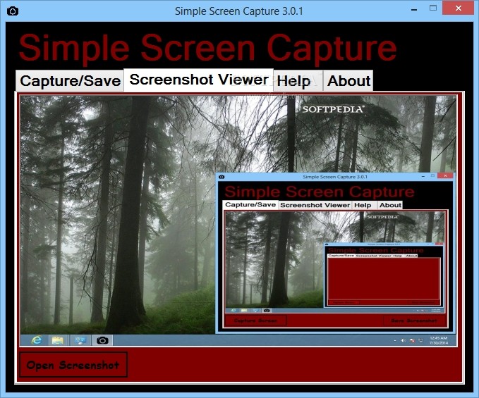This screenshot has width=479, height=398.
Task: Minimize the Simple Screen Capture window
Action: [414, 9]
